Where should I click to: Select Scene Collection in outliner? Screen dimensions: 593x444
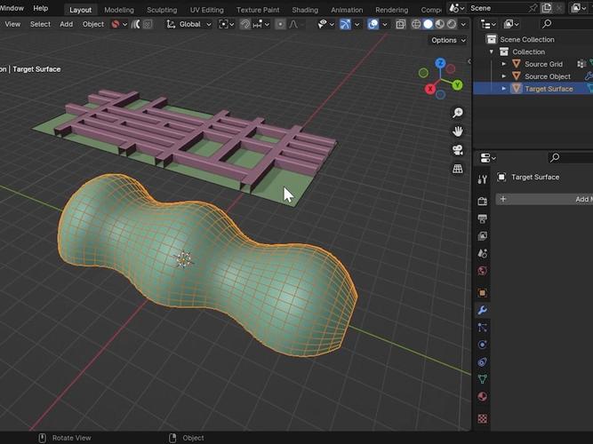tap(527, 39)
